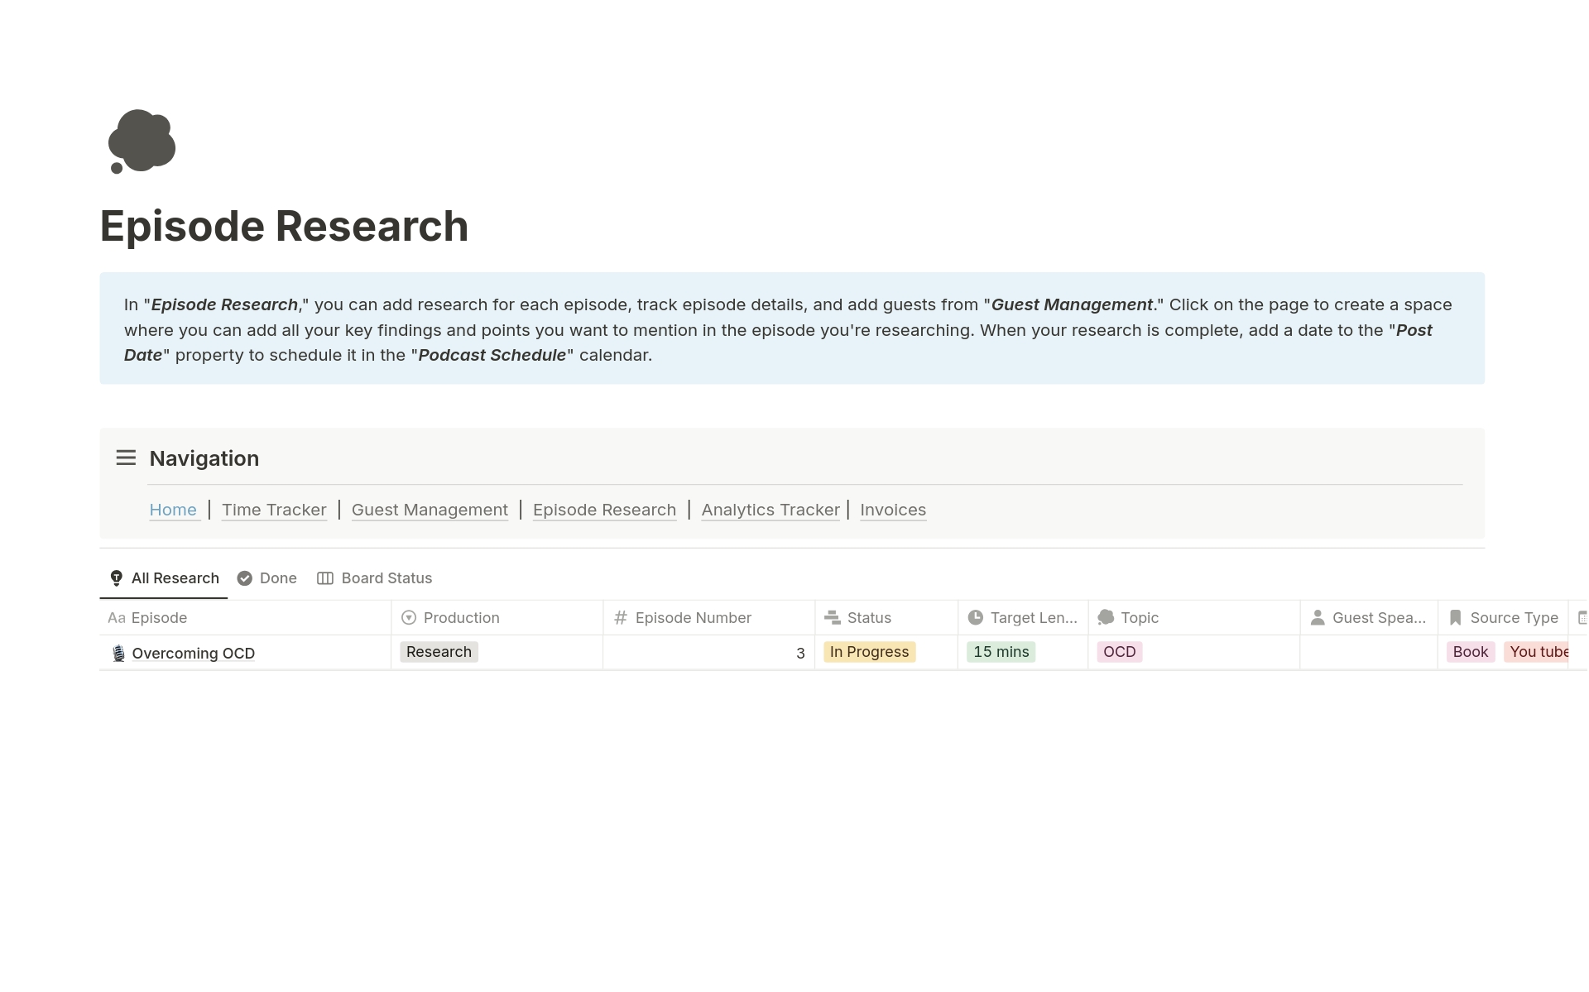Open the Topic column header options
The height and width of the screenshot is (992, 1589).
pos(1140,618)
